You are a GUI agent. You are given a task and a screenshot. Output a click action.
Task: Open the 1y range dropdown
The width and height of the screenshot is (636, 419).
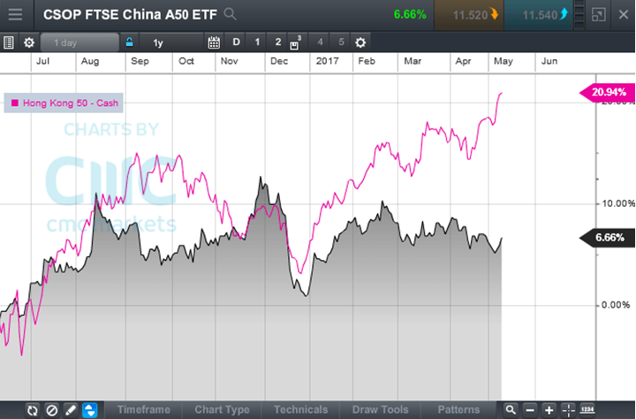pos(171,42)
